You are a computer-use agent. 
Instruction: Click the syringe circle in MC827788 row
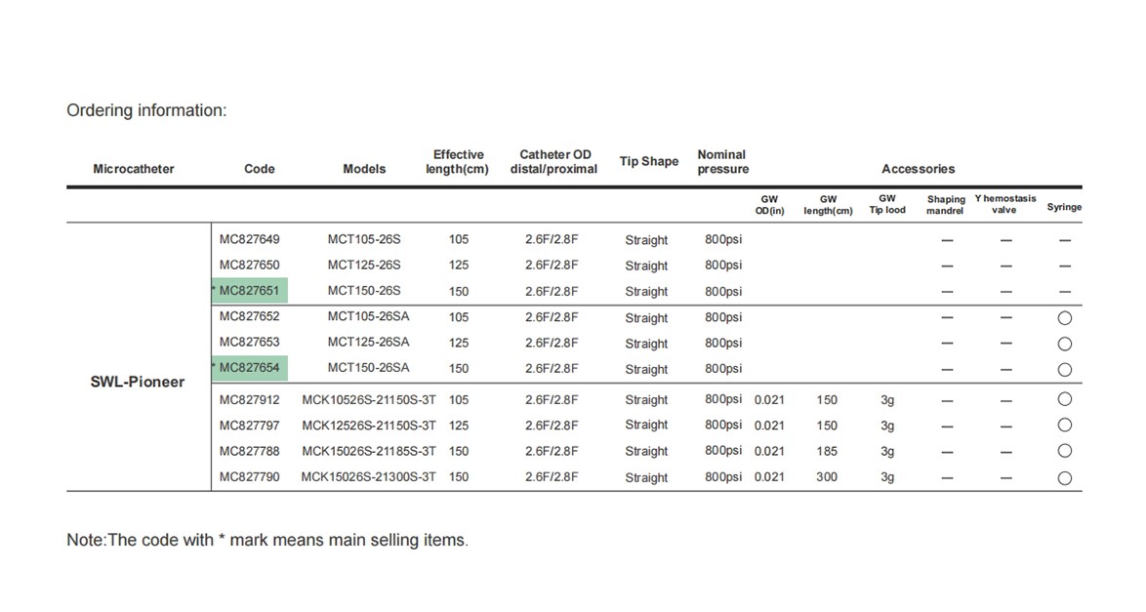coord(1064,451)
